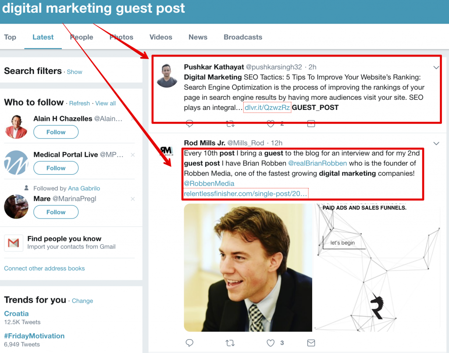
Task: Open the options chevron on Pushkar Kathayat's tweet
Action: click(436, 67)
